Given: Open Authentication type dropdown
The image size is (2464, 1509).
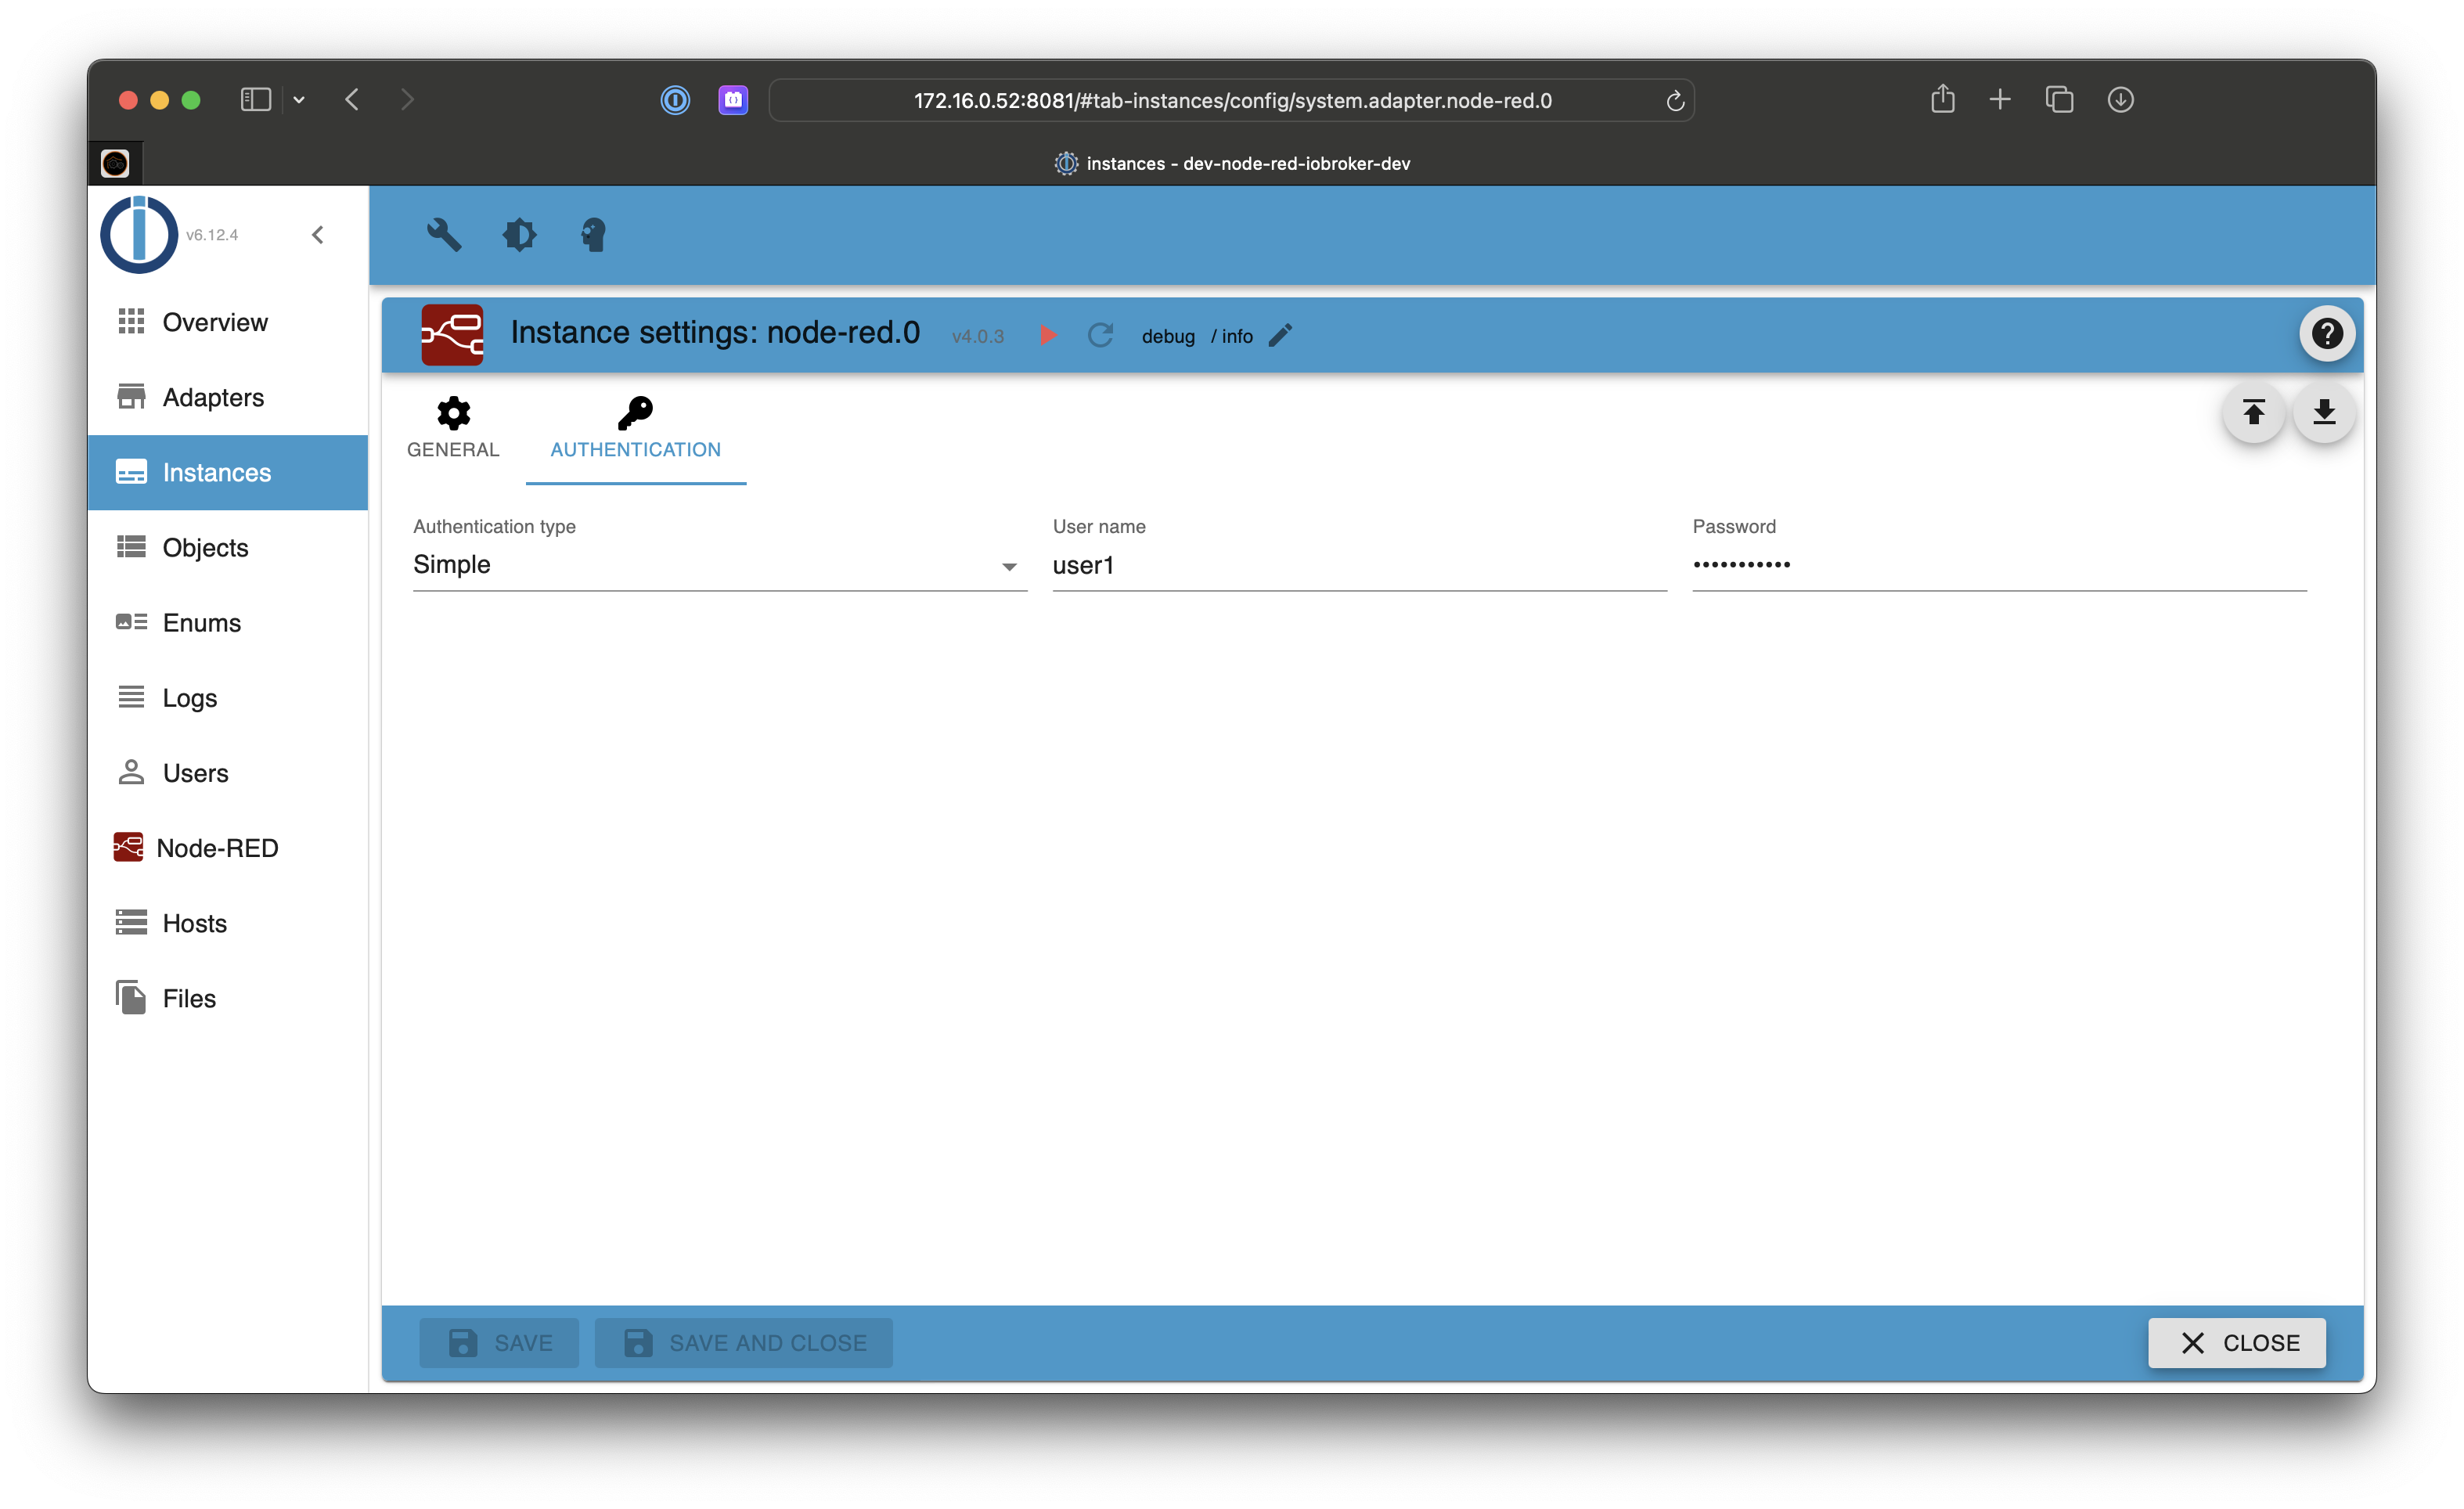Looking at the screenshot, I should tap(720, 565).
